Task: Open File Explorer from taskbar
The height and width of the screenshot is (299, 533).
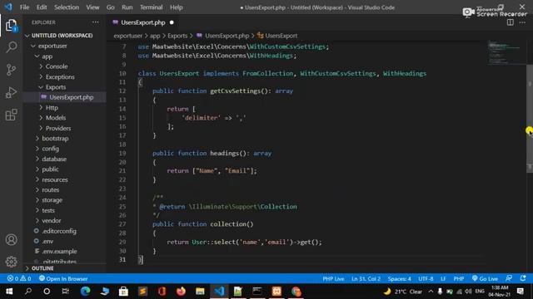Action: pos(200,292)
